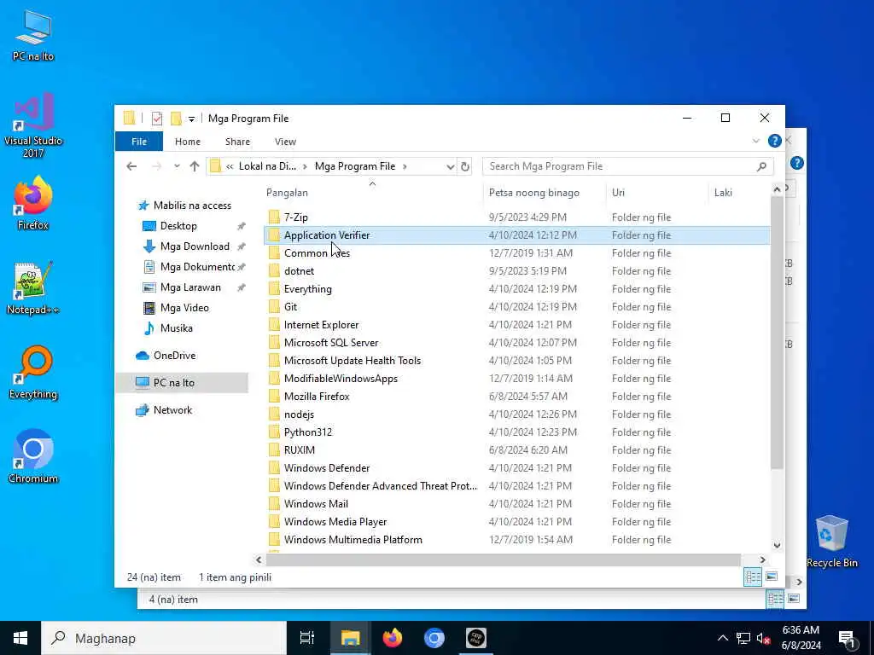Click the magnifier icon in search box
Screen dimensions: 874x655
tap(761, 166)
